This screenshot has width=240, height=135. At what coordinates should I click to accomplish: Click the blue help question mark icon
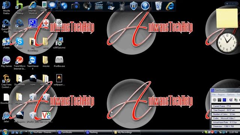(x=145, y=6)
